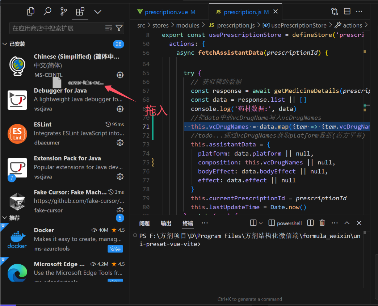Screen dimensions: 378x306
Task: Open changes compare icon in editor toolbar
Action: (x=335, y=12)
